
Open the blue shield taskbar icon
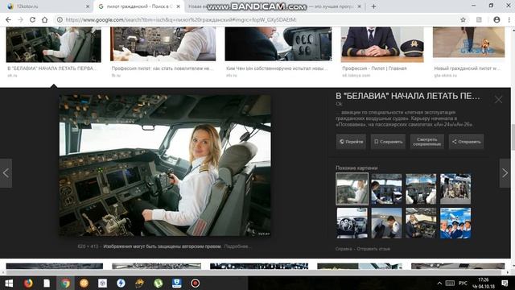coord(177,283)
